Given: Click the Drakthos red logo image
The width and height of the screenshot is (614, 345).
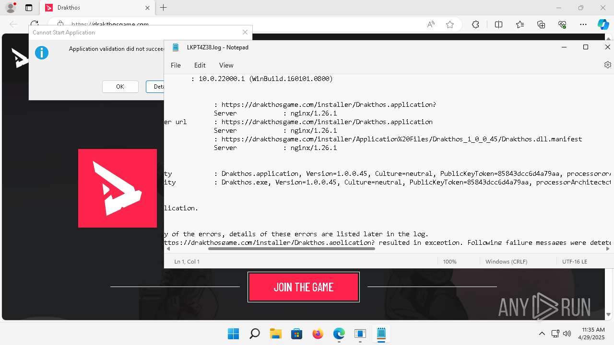Looking at the screenshot, I should click(118, 188).
